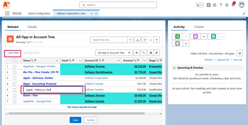Image resolution: width=248 pixels, height=125 pixels.
Task: Switch to the Chatter tab
Action: click(x=199, y=27)
